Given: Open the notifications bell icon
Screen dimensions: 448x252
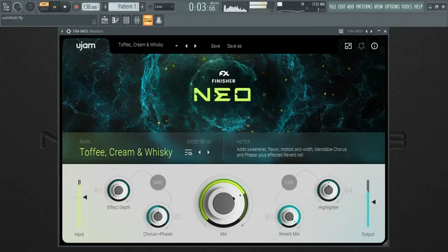Looking at the screenshot, I should tap(361, 46).
